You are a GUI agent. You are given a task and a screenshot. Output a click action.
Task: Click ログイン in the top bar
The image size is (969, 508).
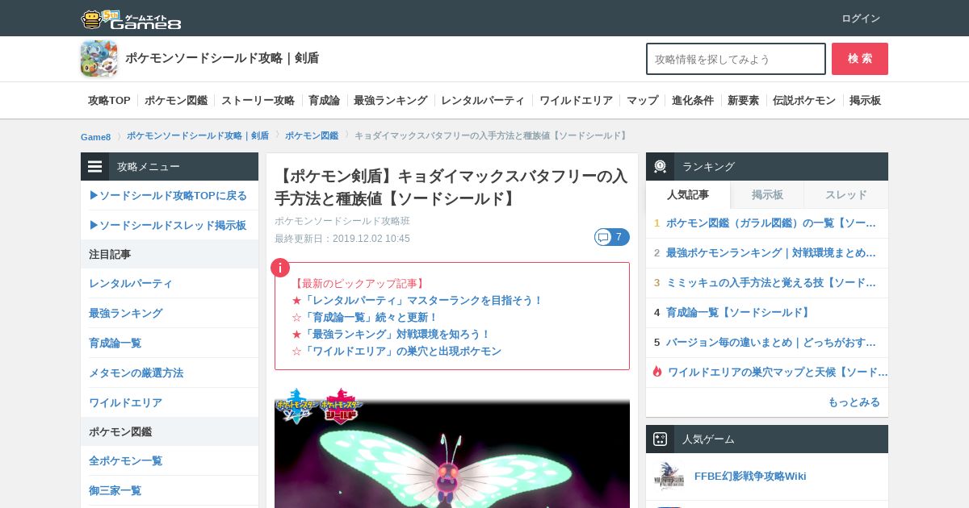(x=861, y=19)
